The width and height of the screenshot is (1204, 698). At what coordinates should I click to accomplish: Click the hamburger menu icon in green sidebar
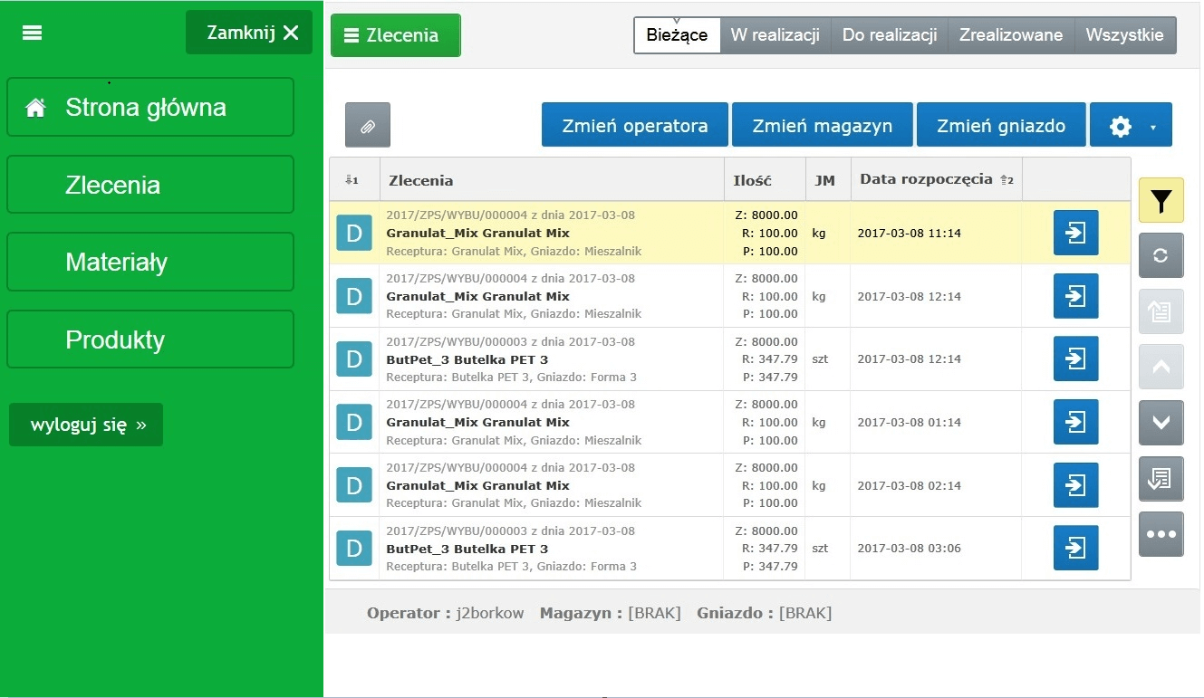click(x=33, y=33)
